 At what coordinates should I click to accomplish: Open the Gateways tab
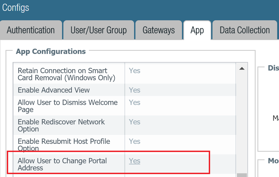pyautogui.click(x=159, y=30)
